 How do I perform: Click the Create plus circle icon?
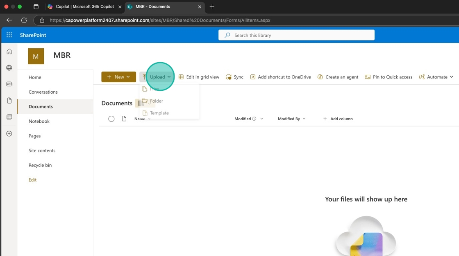[9, 134]
